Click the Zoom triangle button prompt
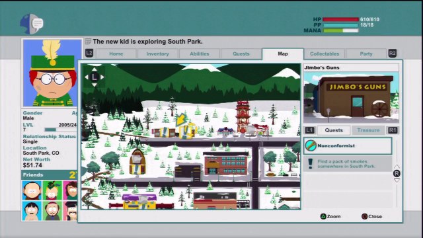 coord(330,216)
